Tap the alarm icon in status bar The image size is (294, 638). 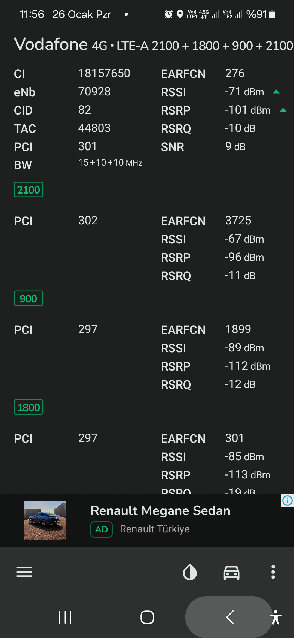click(169, 14)
